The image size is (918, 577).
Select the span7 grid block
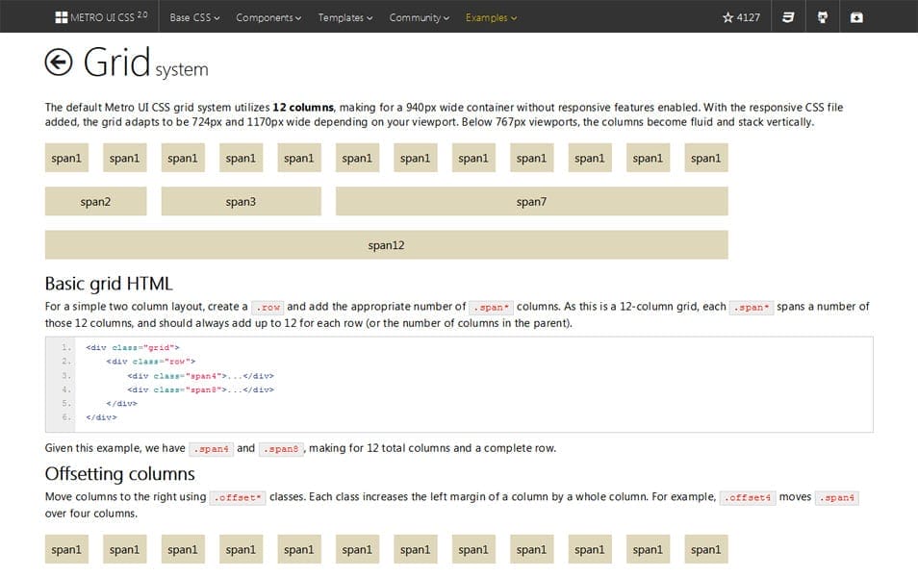pyautogui.click(x=531, y=201)
